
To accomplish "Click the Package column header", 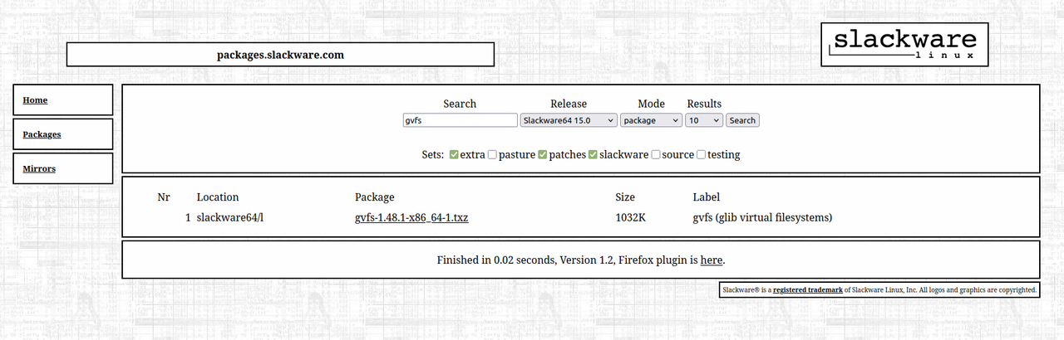I will [x=374, y=197].
